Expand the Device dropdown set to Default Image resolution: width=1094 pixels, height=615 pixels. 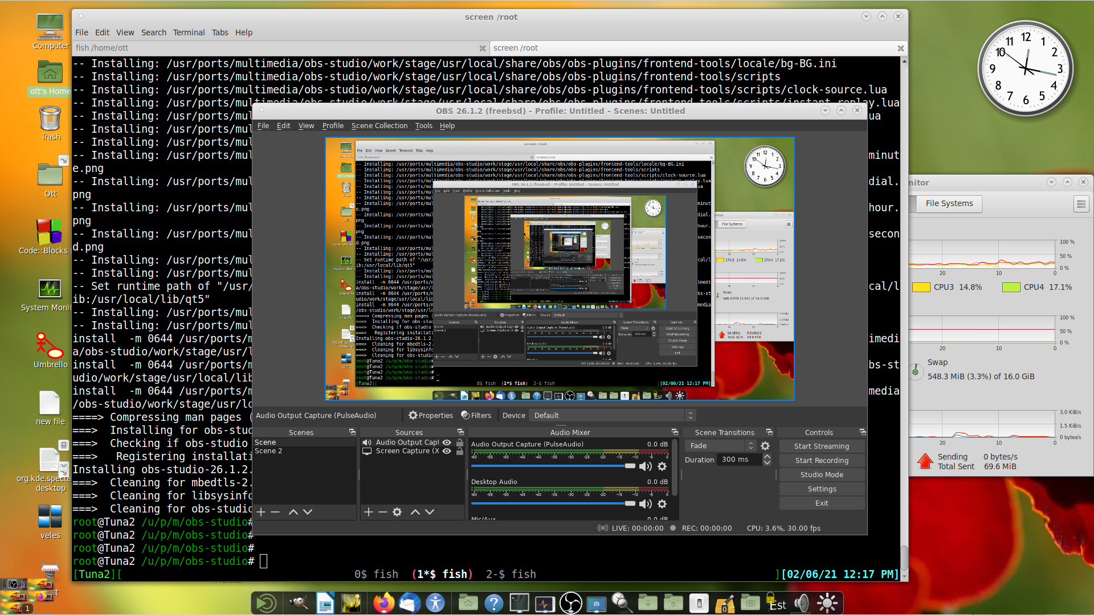(x=690, y=416)
